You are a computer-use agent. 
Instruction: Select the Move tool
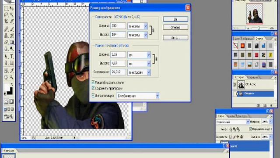coord(12,8)
